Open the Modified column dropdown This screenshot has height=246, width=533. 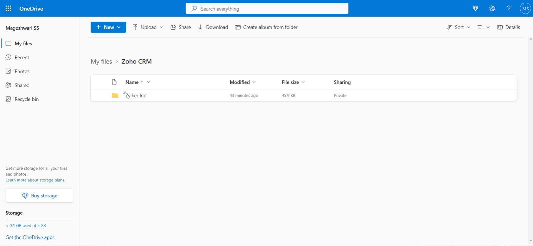point(254,82)
